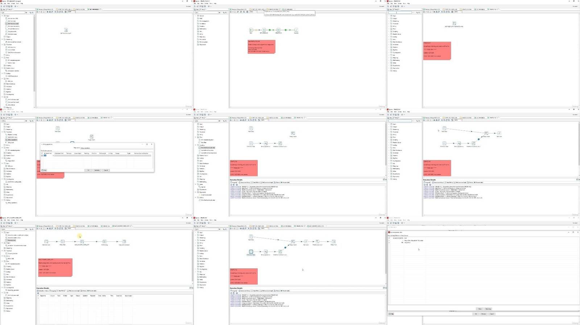Image resolution: width=580 pixels, height=325 pixels.
Task: Select the SET_VARIABLES entry on the job canvas
Action: pos(264,30)
